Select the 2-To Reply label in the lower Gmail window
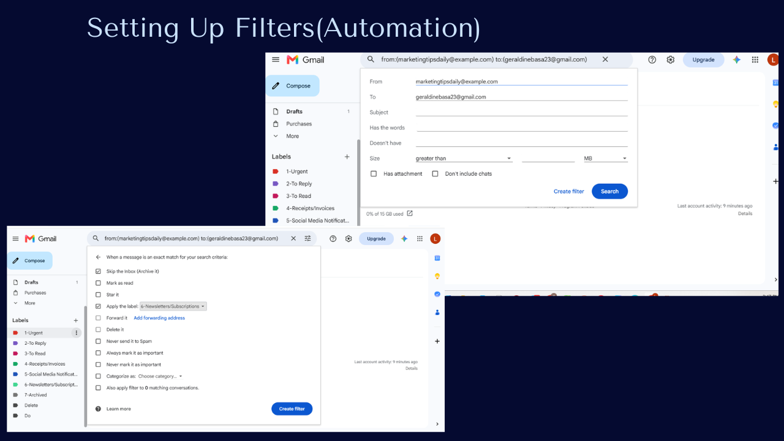Screen dimensions: 784x441 pos(36,343)
